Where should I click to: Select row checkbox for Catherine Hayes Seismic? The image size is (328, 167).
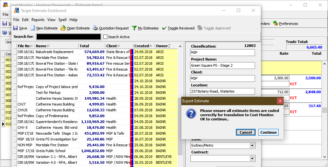point(15,98)
